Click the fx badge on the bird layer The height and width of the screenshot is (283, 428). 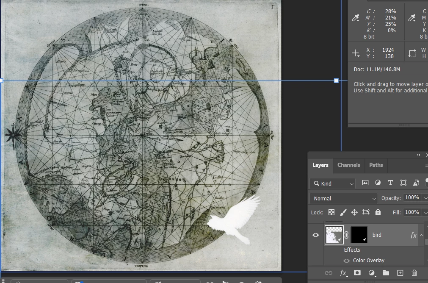coord(413,235)
